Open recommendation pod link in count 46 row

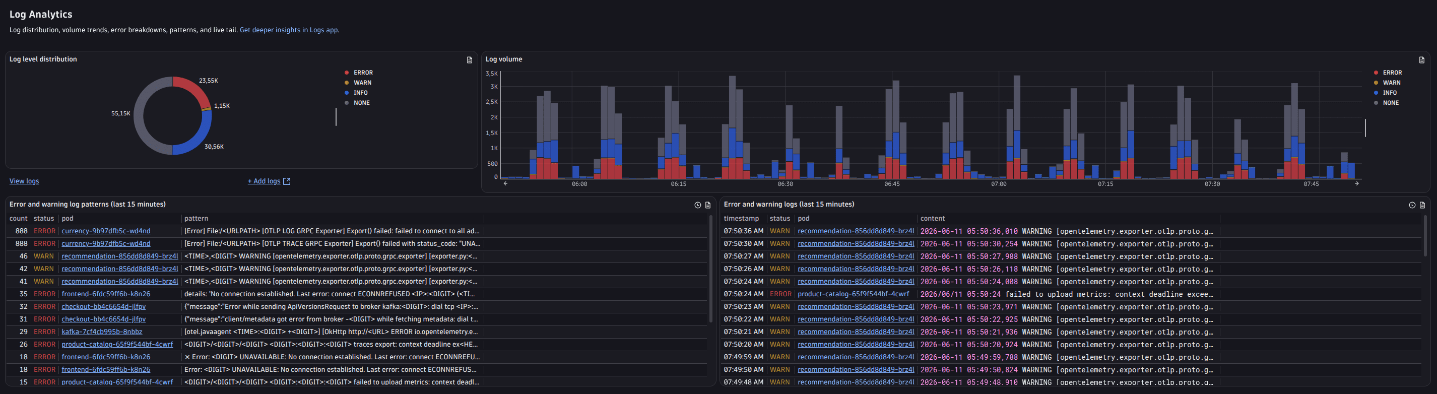point(120,256)
